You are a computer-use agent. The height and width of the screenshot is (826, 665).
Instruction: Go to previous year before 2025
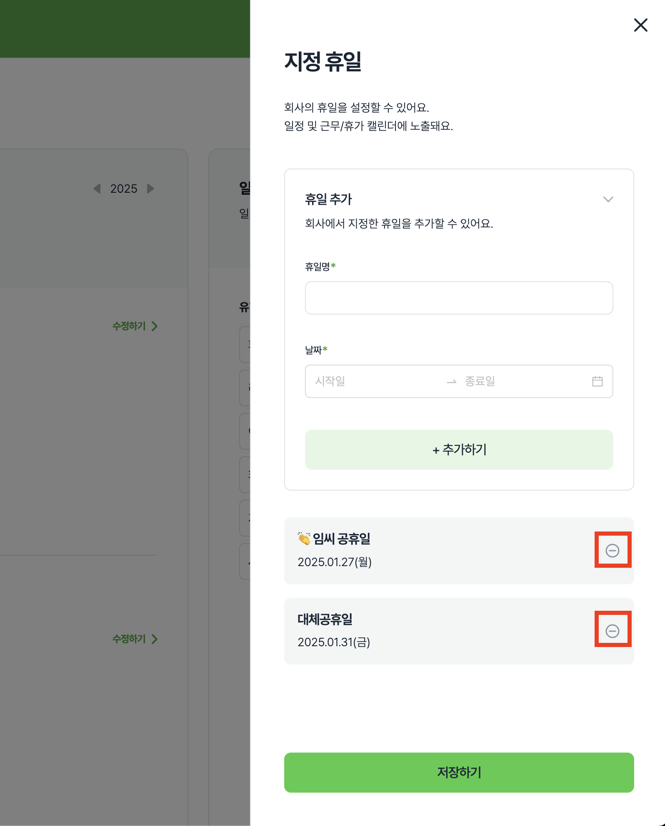pos(97,189)
